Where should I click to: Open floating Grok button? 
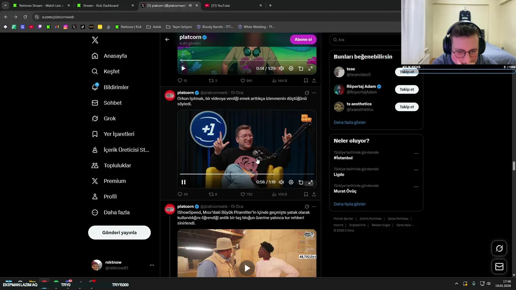coord(499,249)
